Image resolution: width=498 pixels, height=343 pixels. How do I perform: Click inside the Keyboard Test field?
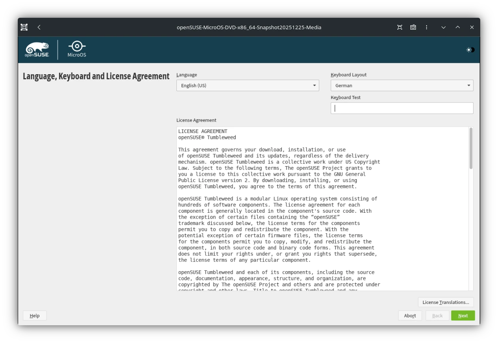tap(401, 108)
